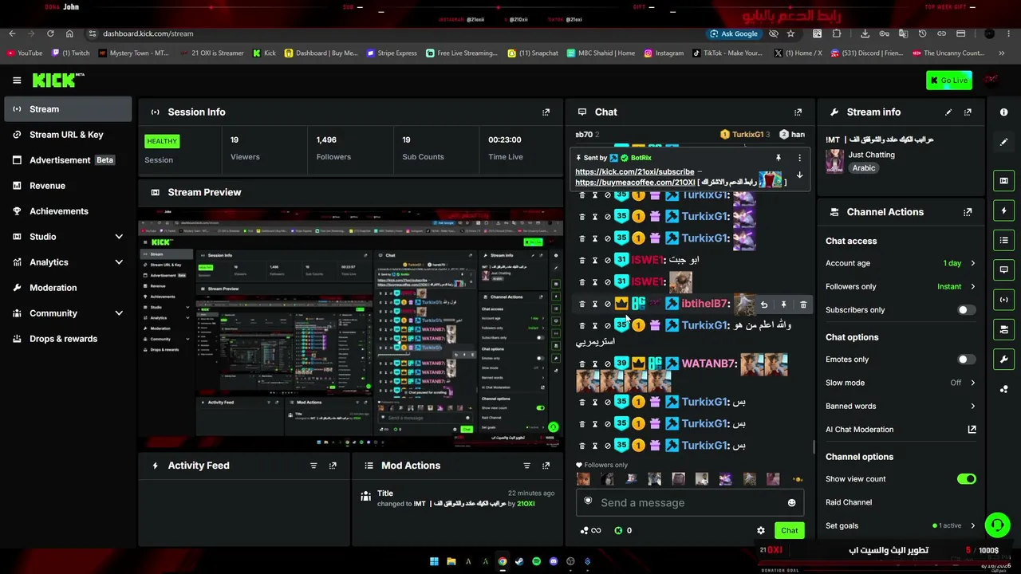Viewport: 1021px width, 574px height.
Task: Open chat settings gear
Action: pos(761,530)
